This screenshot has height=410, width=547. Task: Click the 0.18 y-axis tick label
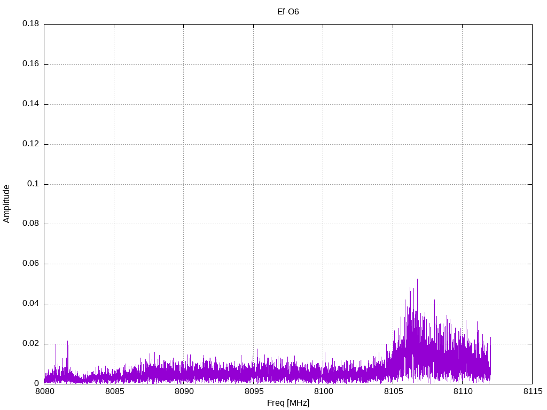pyautogui.click(x=30, y=24)
